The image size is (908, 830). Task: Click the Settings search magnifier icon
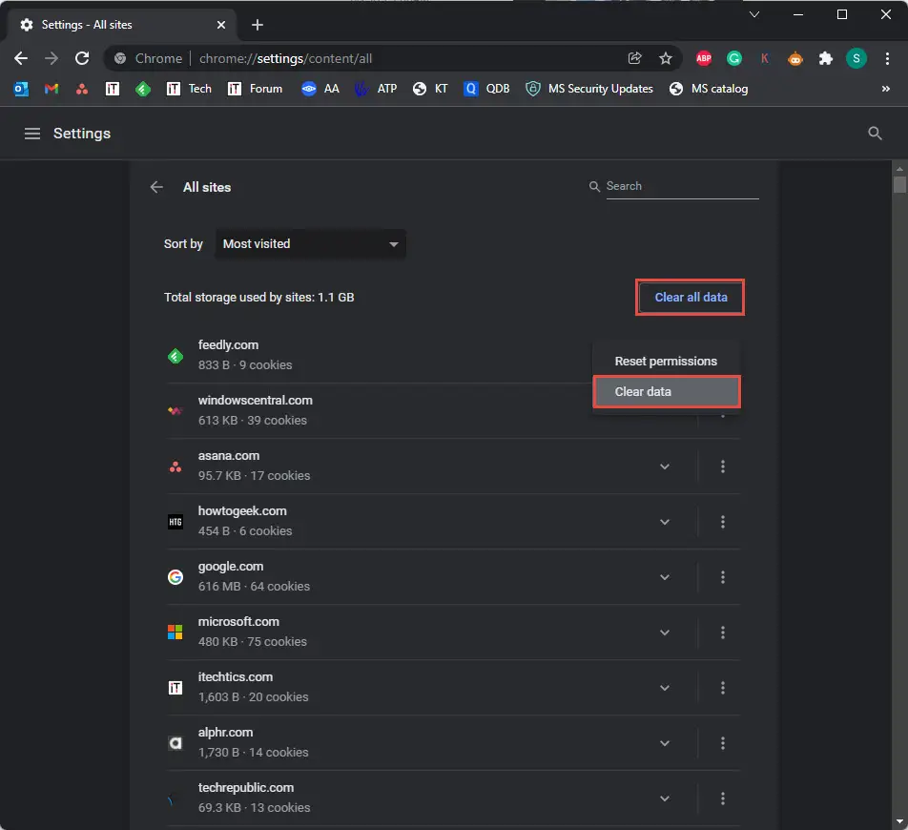coord(875,134)
